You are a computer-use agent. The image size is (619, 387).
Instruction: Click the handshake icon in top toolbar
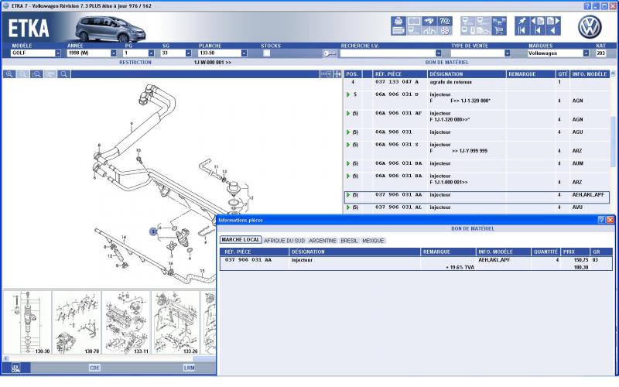pyautogui.click(x=429, y=21)
